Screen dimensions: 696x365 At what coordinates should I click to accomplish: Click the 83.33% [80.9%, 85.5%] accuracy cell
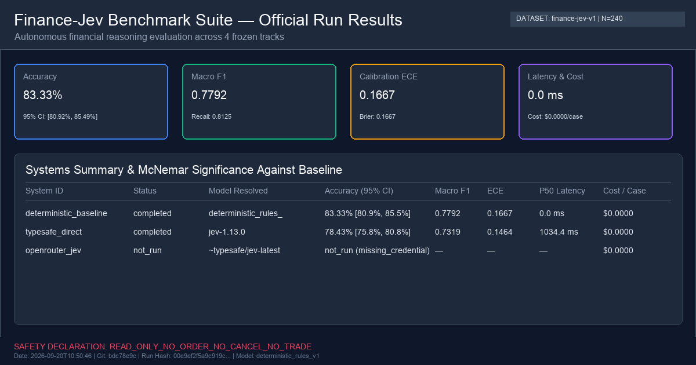368,213
